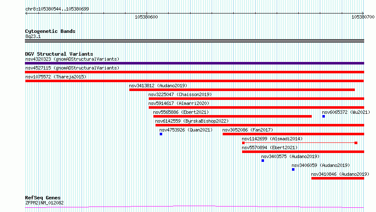
Task: Click the nsv1142699 Alsmadi2014 thin variant line
Action: pyautogui.click(x=300, y=143)
